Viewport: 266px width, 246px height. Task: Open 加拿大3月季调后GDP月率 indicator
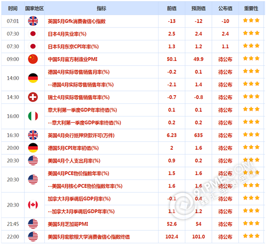[79, 199]
